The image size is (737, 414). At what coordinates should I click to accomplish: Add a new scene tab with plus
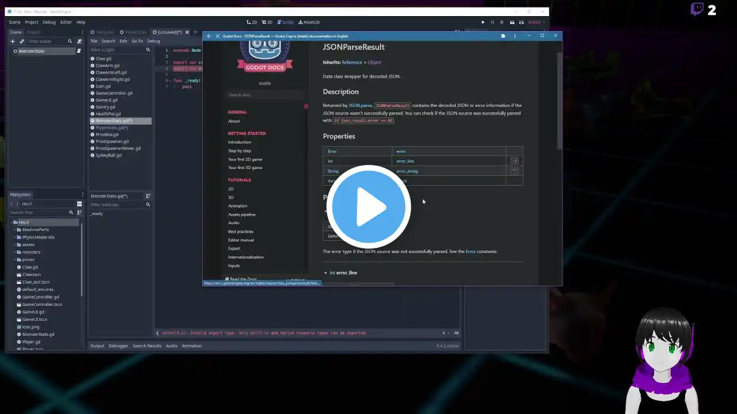pyautogui.click(x=196, y=32)
